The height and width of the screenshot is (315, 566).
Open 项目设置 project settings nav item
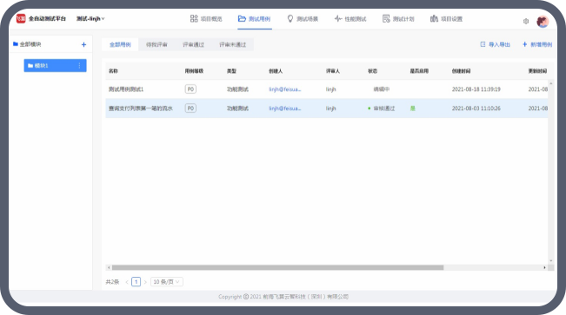(446, 19)
